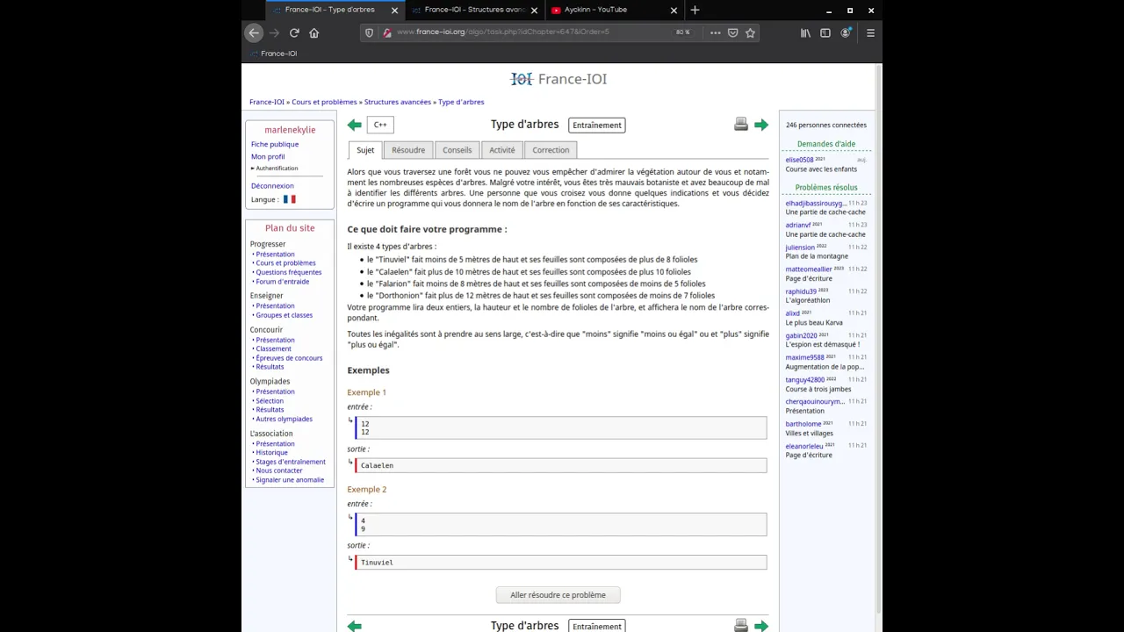Screen dimensions: 1124x632
Task: Open the Firefox hamburger menu
Action: click(870, 32)
